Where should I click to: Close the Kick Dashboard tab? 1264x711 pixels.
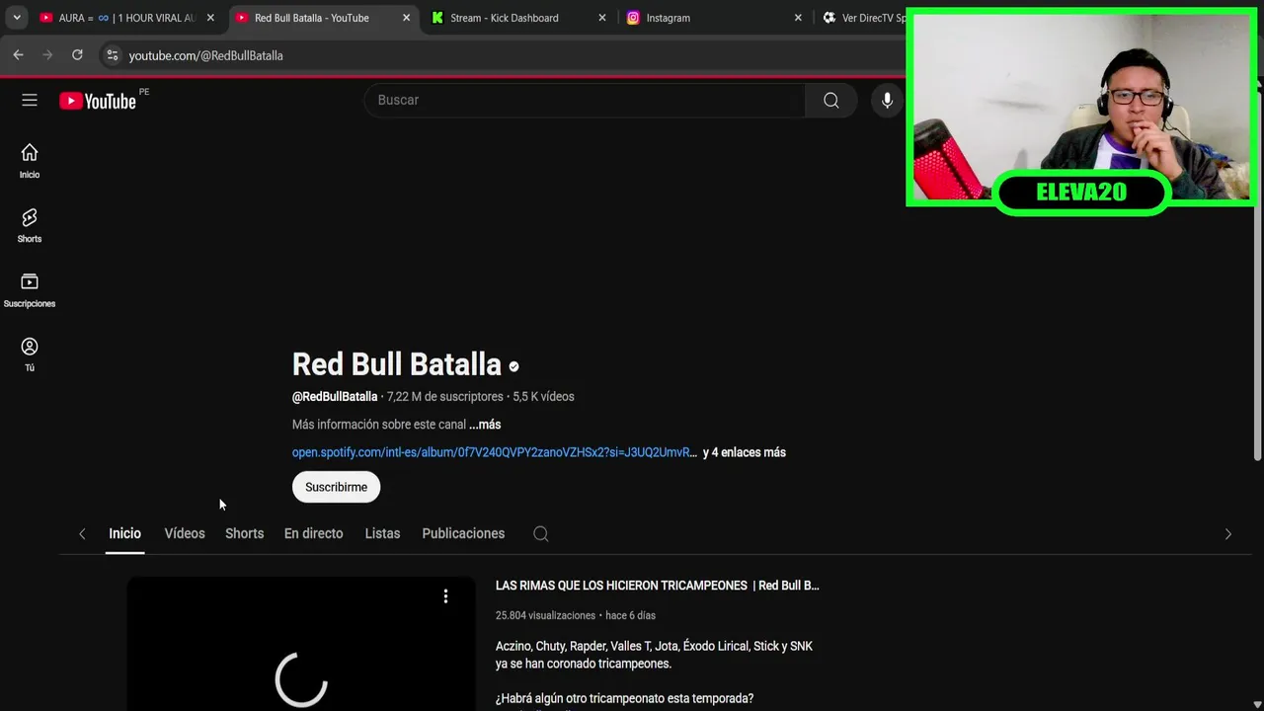point(602,18)
